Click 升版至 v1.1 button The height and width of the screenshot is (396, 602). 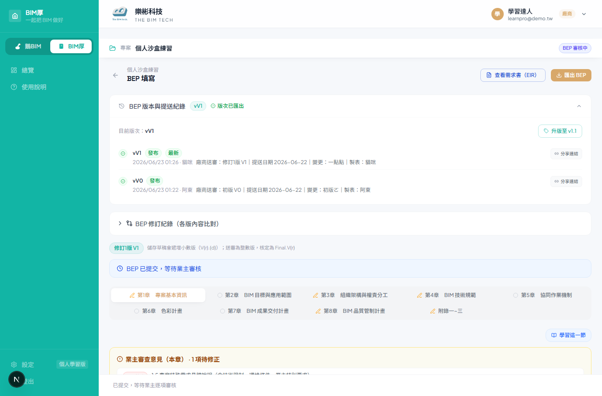tap(560, 131)
